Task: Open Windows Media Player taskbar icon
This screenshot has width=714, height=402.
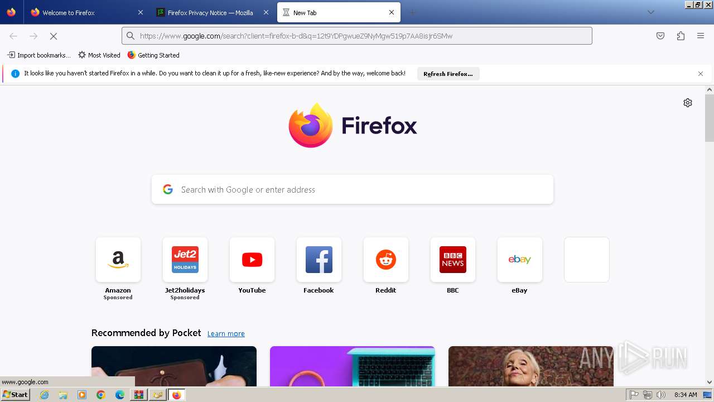Action: (x=82, y=395)
